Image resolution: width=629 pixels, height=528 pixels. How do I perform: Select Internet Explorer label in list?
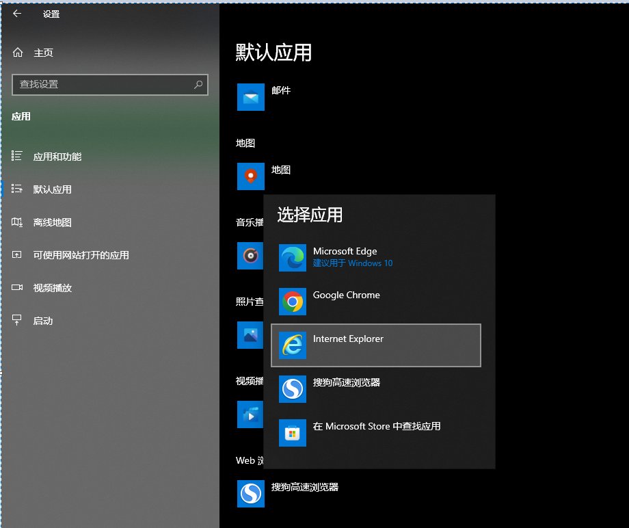pos(348,339)
